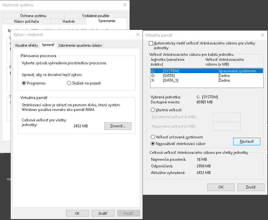The height and width of the screenshot is (220, 268).
Task: Select Vzdialené použitie tab
Action: [95, 16]
